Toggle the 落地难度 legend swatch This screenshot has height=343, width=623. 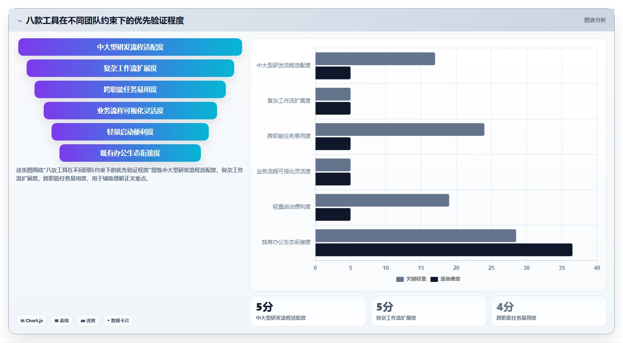click(434, 279)
